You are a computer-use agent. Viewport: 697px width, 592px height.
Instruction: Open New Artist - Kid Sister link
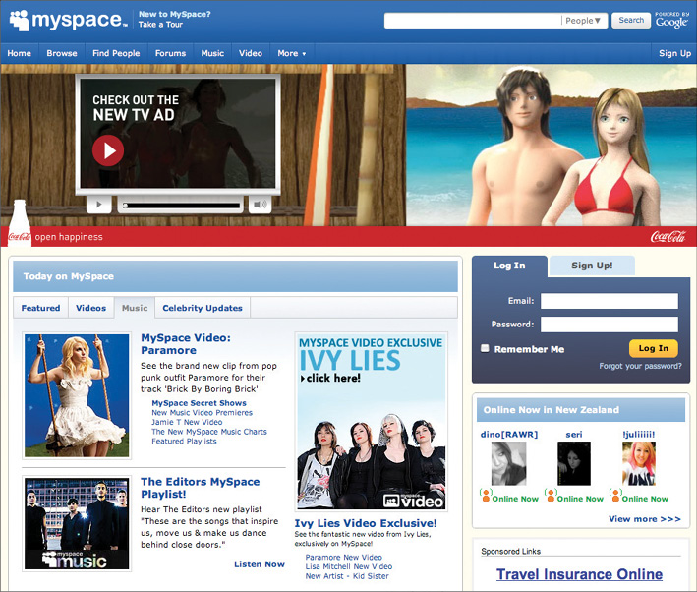(347, 576)
